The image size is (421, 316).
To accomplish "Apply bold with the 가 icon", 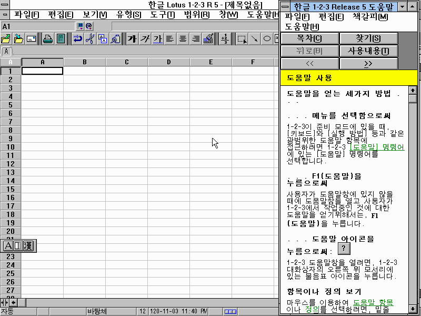I will [x=132, y=39].
